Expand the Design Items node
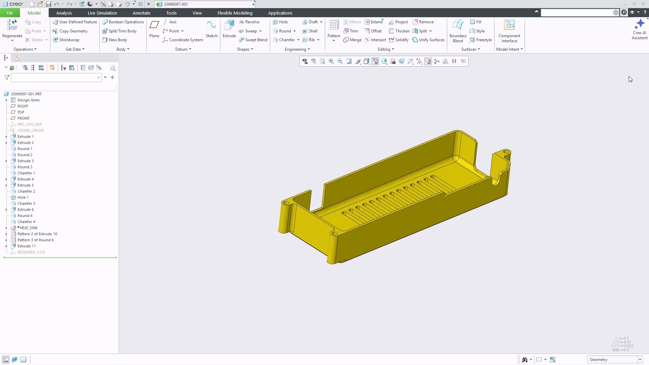Screen dimensions: 649x365 [x=6, y=100]
